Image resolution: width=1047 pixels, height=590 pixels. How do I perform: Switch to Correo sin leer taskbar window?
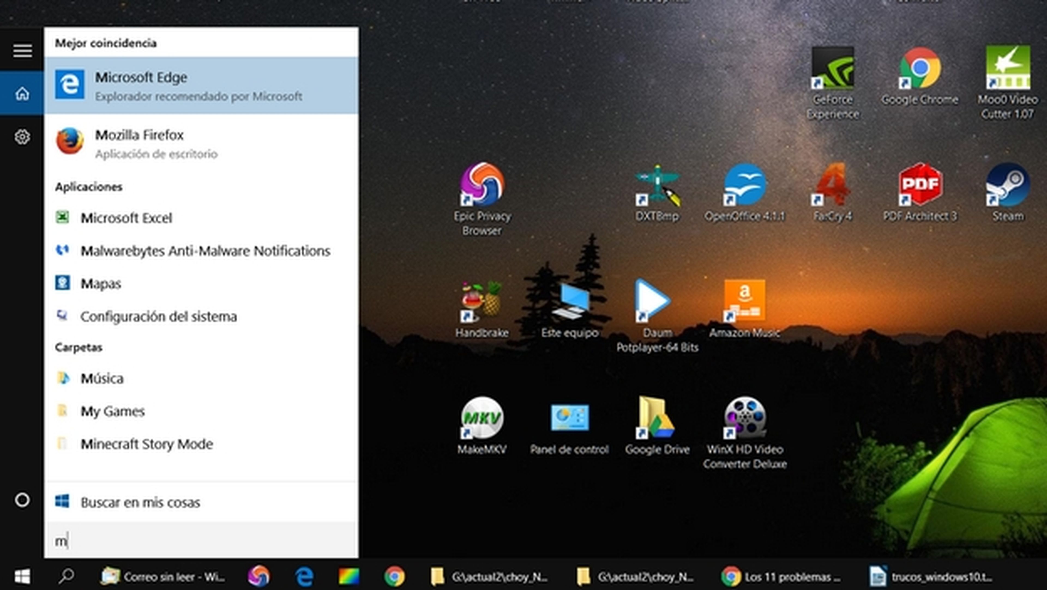click(x=163, y=576)
